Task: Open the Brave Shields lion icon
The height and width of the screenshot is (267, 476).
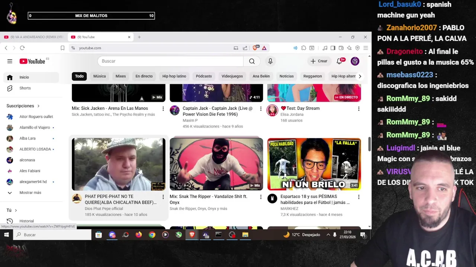Action: click(256, 48)
